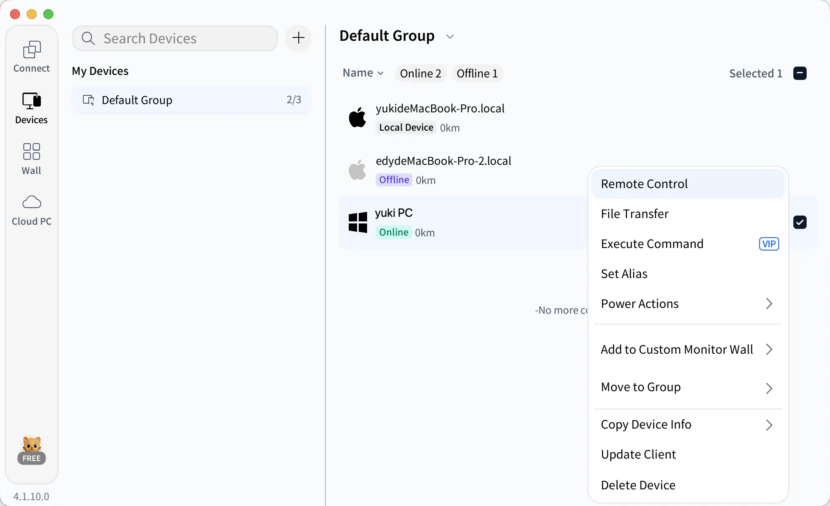
Task: Click the Apple icon of yukideMacBook-Pro.local
Action: [357, 117]
